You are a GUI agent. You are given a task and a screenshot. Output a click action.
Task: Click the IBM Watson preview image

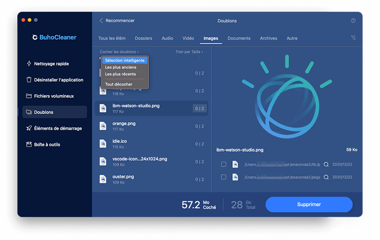pos(287,97)
